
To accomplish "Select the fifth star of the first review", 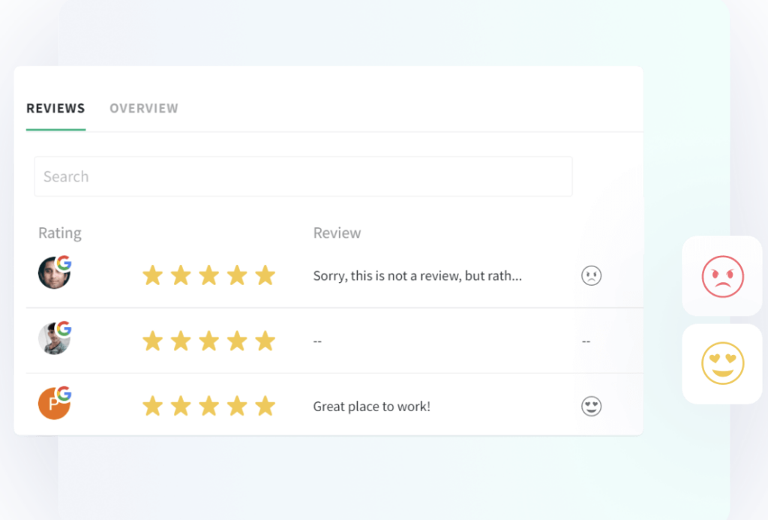I will pos(265,275).
